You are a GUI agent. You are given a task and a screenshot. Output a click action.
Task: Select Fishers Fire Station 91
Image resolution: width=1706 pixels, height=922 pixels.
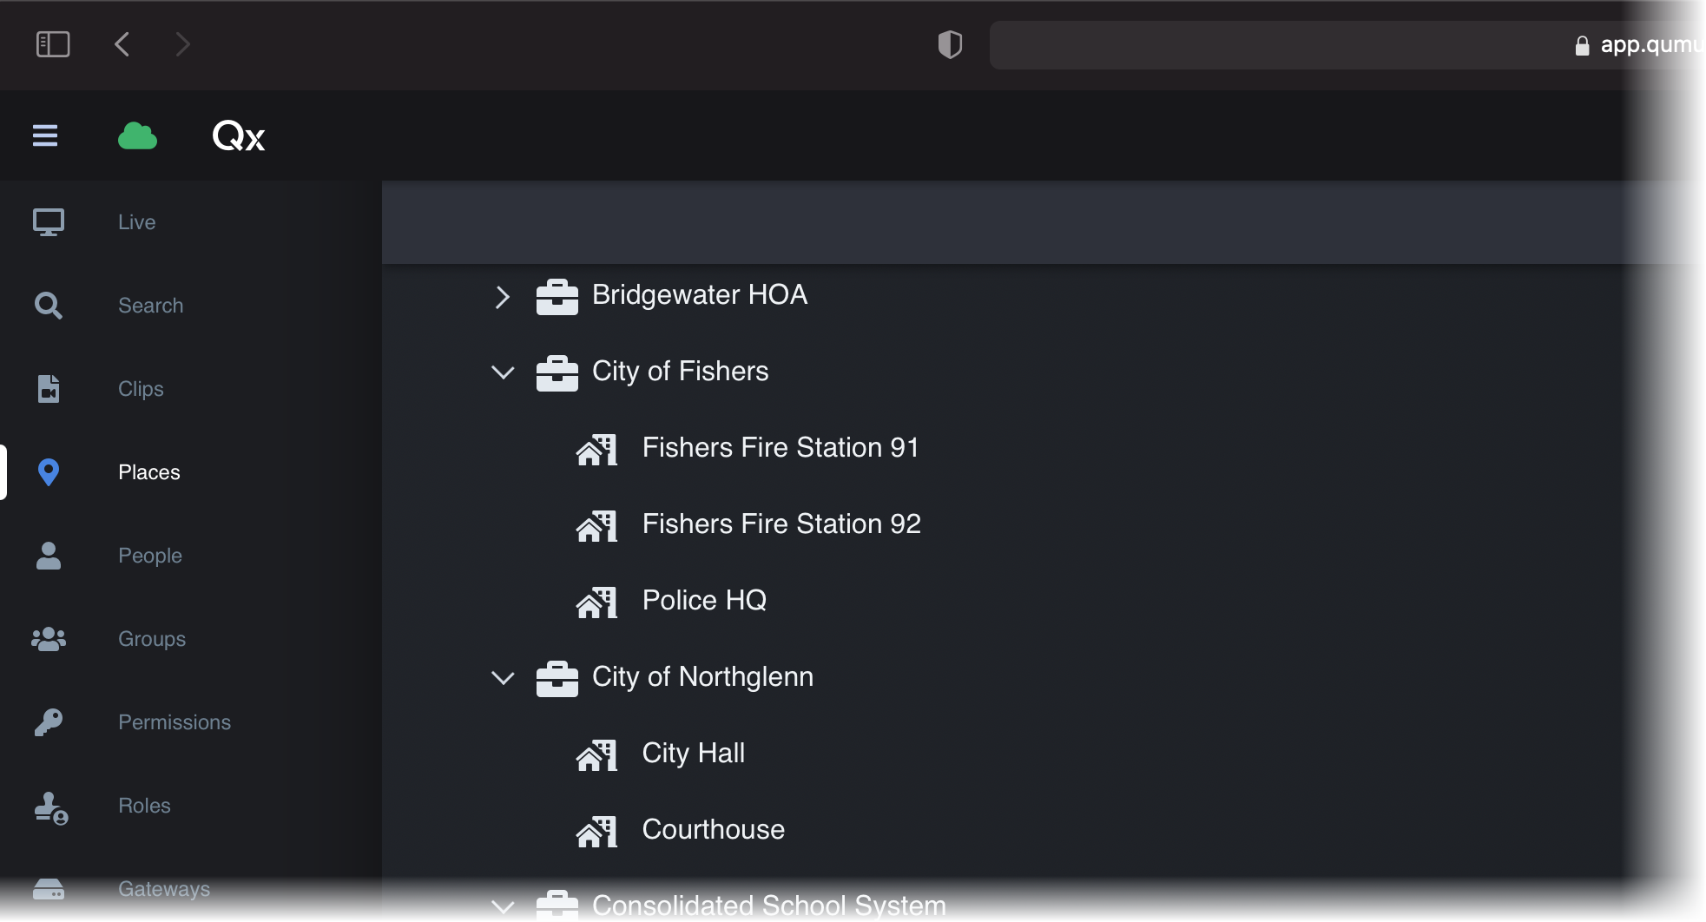(780, 447)
